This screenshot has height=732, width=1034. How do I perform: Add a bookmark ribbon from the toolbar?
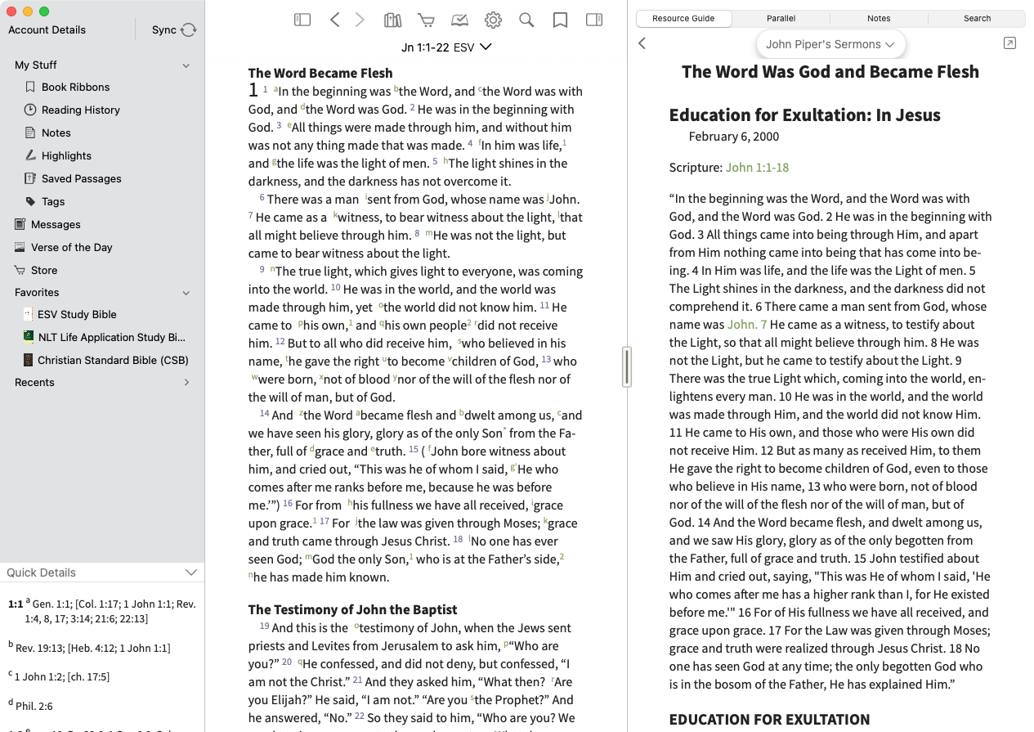tap(560, 20)
